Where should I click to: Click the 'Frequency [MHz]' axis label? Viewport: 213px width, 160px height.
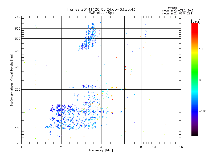[x=101, y=150]
